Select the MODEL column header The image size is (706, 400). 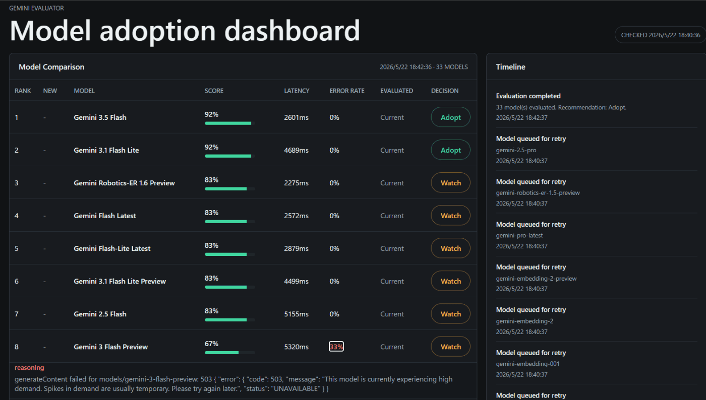click(84, 91)
